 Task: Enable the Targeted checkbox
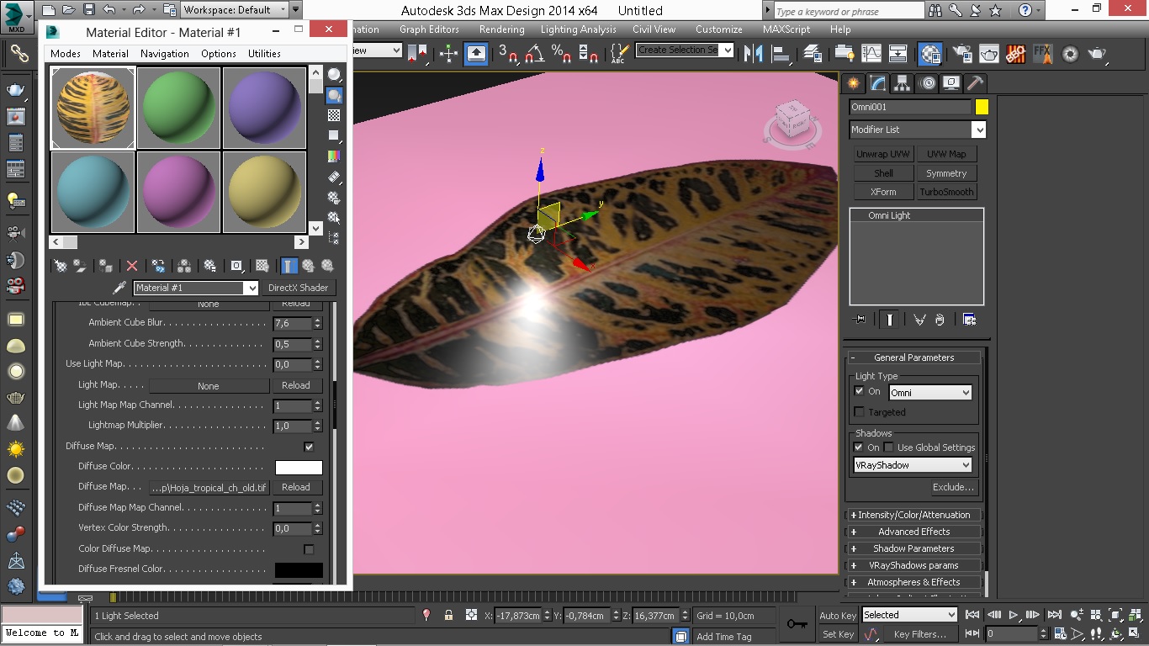[x=859, y=412]
